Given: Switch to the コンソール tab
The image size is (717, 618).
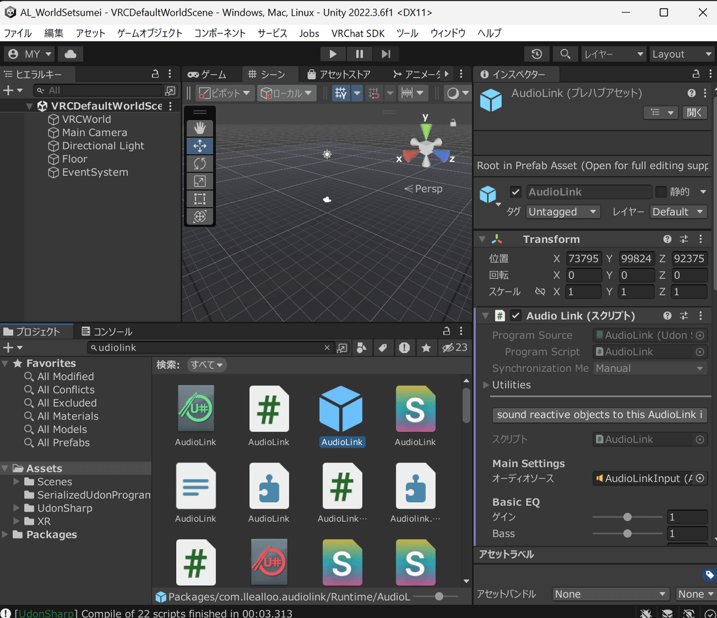Looking at the screenshot, I should click(x=107, y=332).
